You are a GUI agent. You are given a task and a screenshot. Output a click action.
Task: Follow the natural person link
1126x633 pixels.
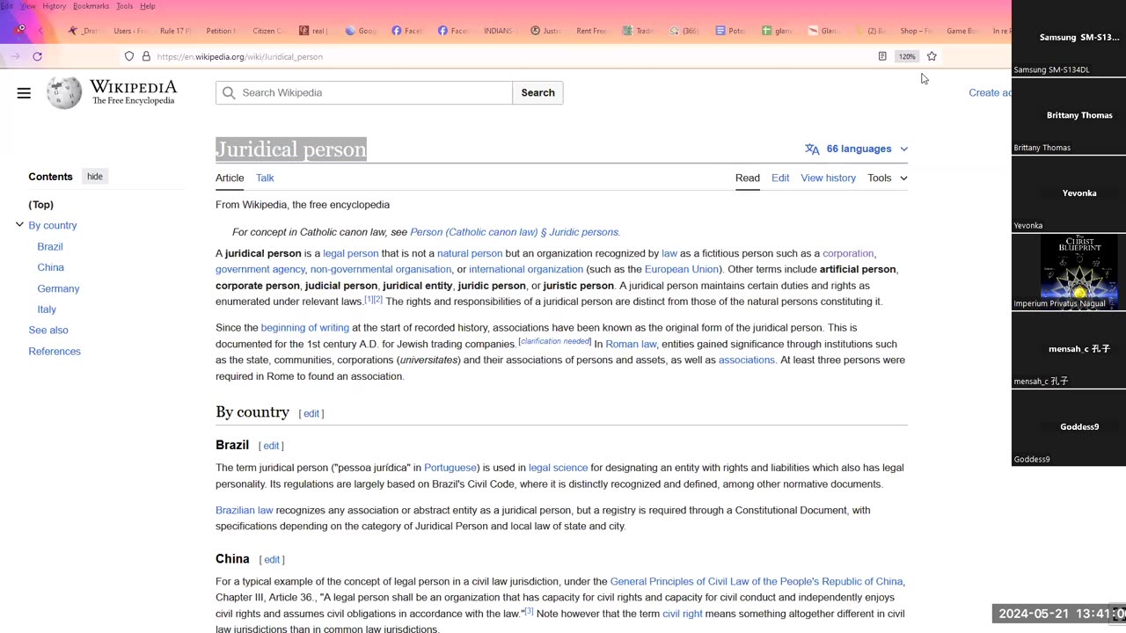470,253
